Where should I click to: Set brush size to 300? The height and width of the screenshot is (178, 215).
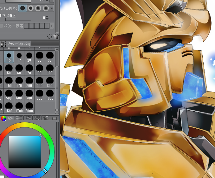coord(50,82)
